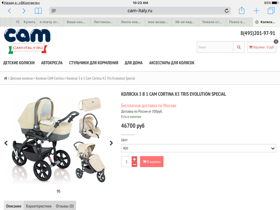Image resolution: width=280 pixels, height=210 pixels.
Task: Increase quantity with red plus button
Action: (x=135, y=159)
